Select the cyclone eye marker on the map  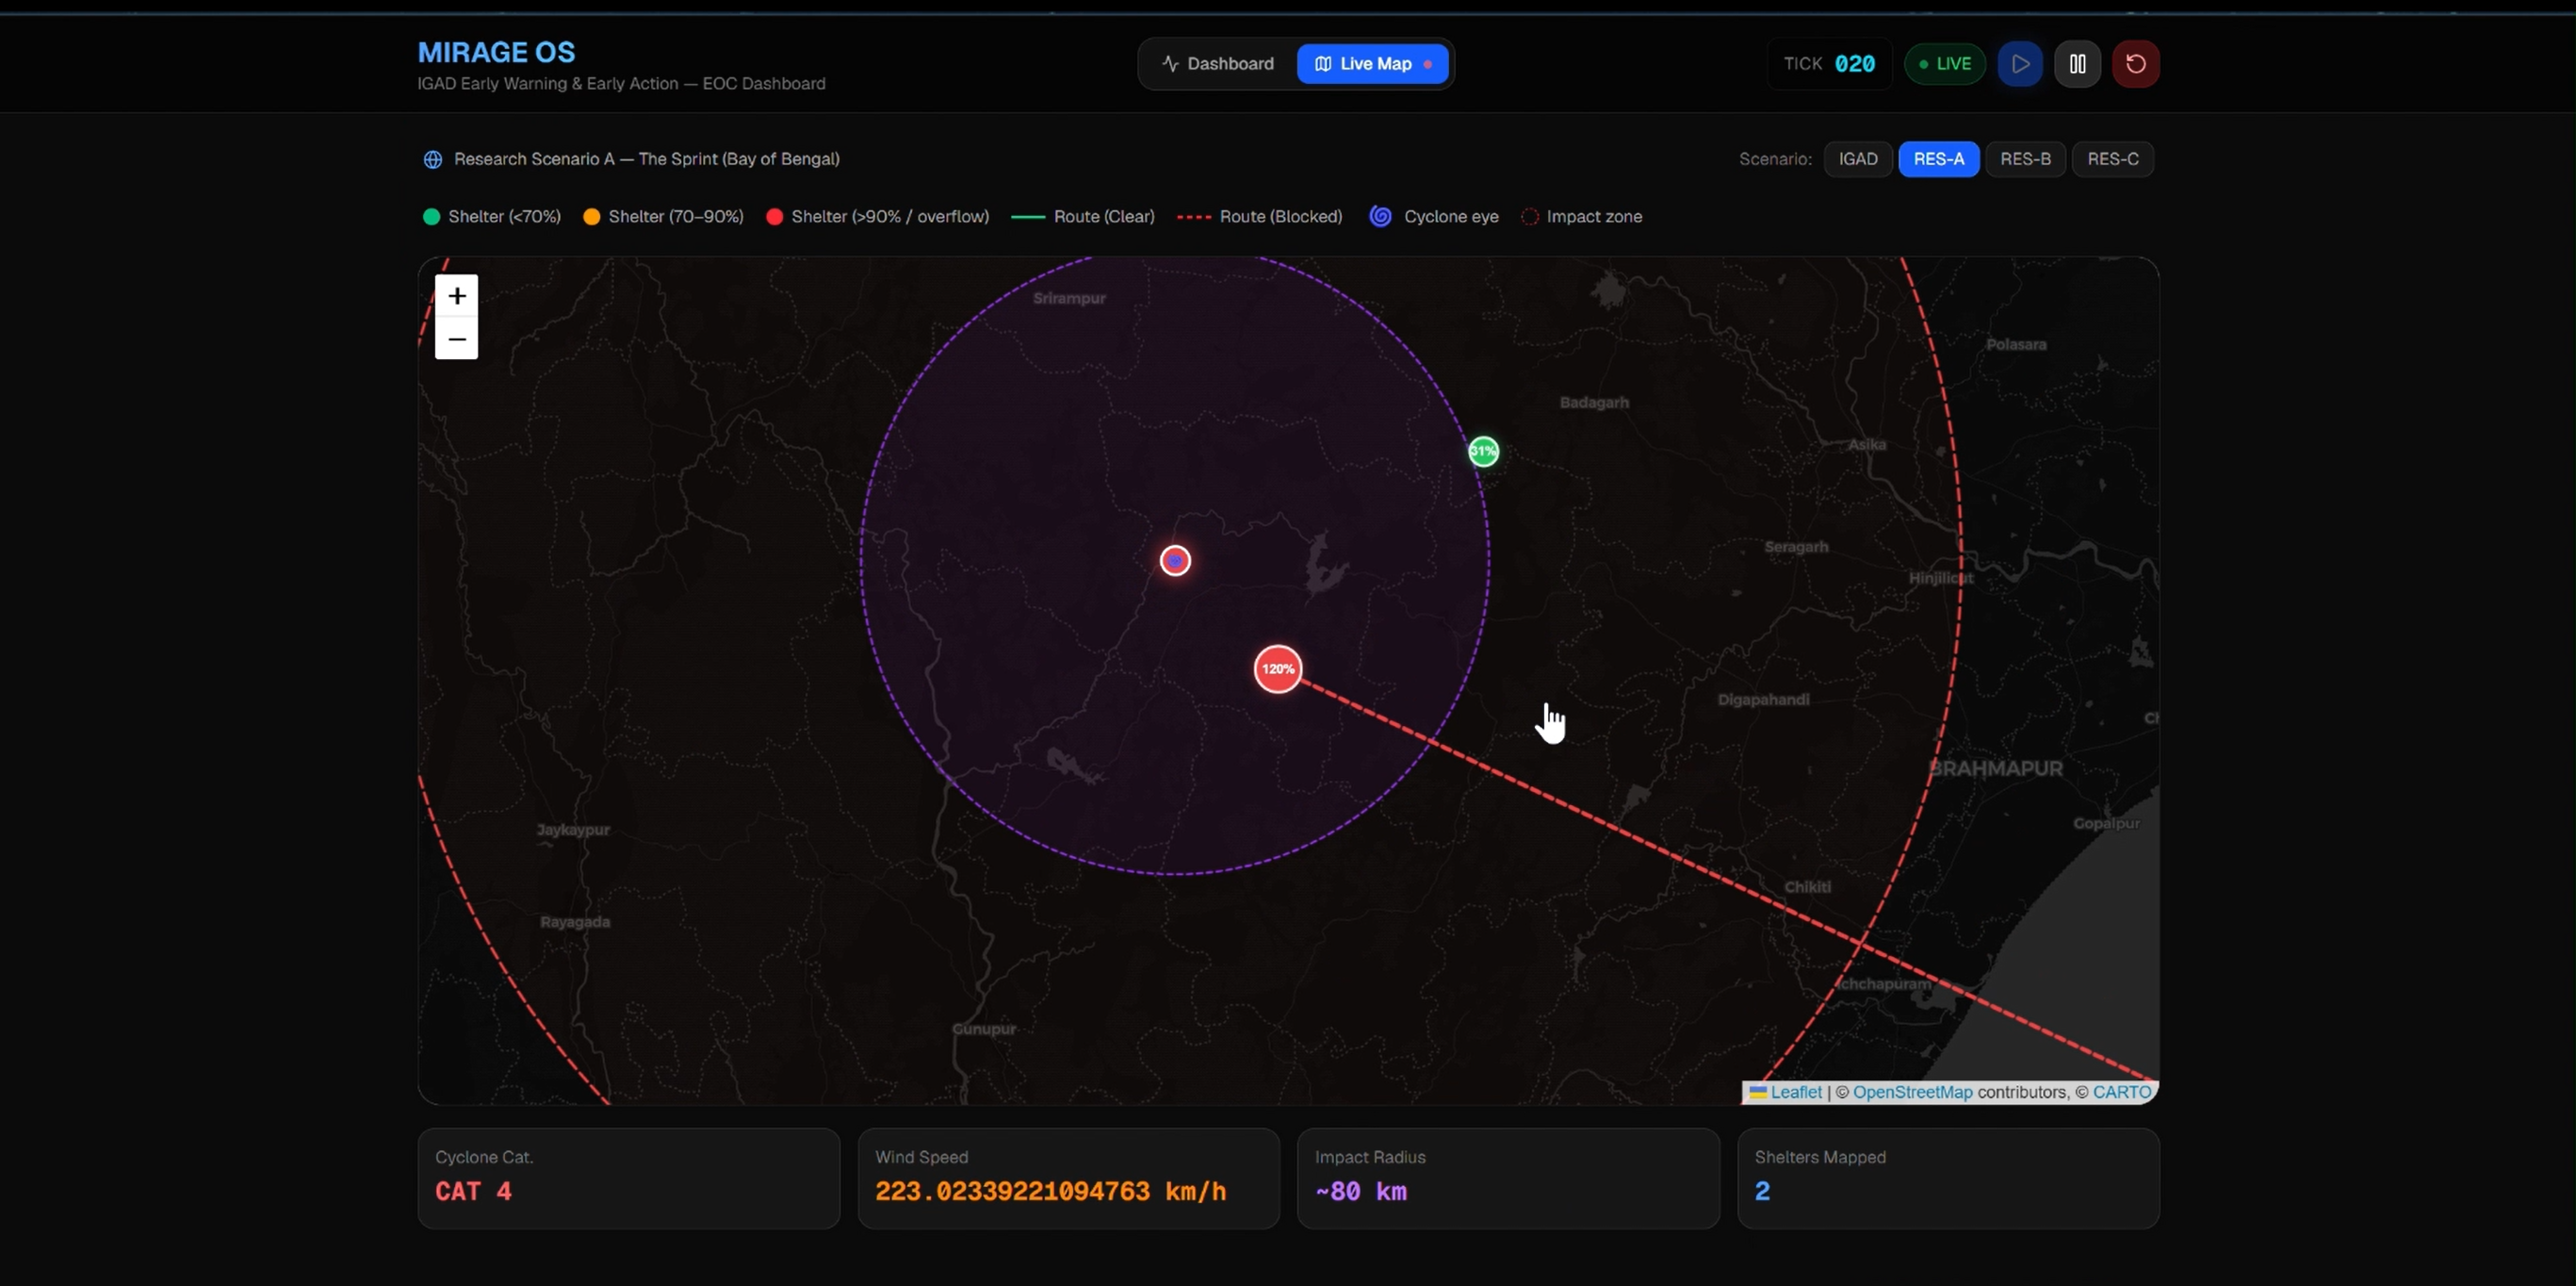click(1175, 560)
